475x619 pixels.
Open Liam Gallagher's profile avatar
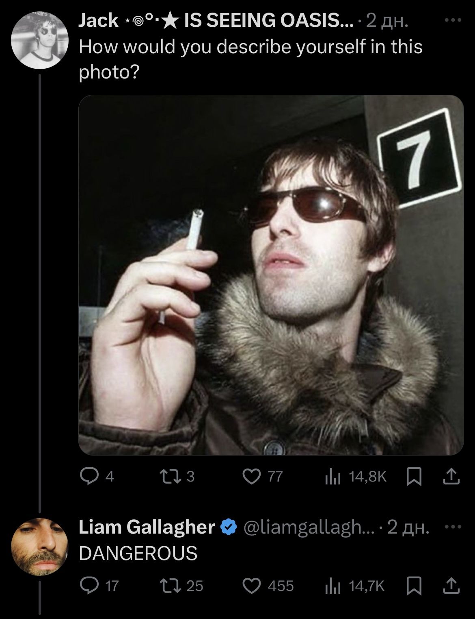[39, 546]
